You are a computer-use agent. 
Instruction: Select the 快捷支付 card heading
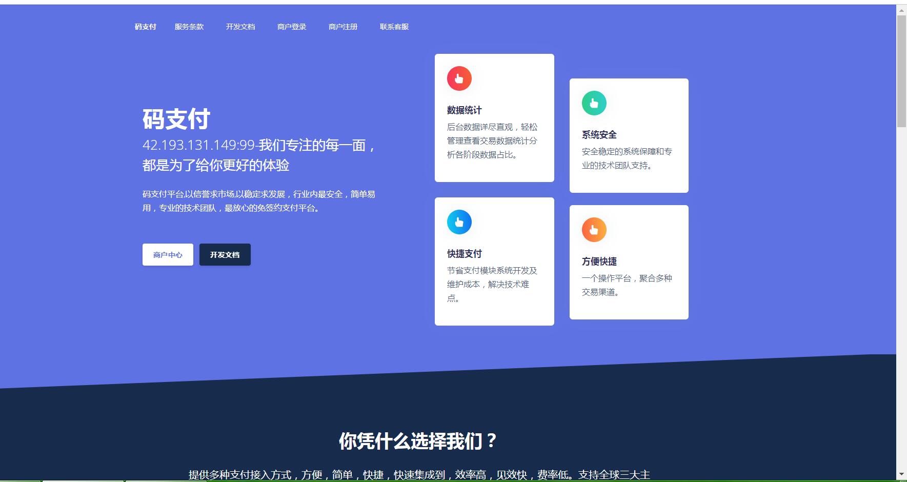464,254
